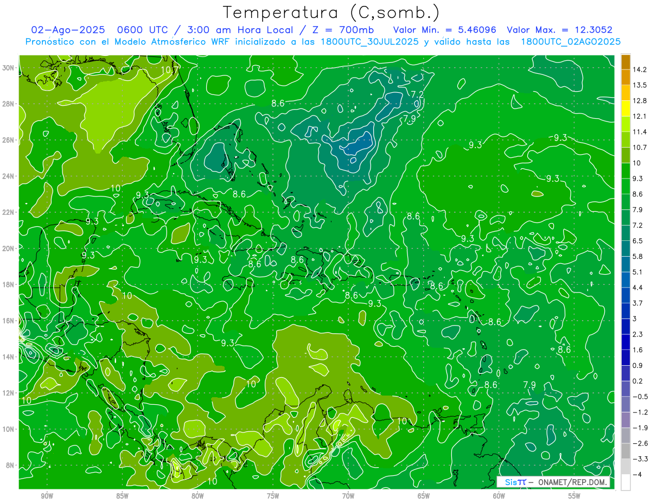This screenshot has width=651, height=503.
Task: Click the '75W' longitude axis label
Action: [273, 496]
